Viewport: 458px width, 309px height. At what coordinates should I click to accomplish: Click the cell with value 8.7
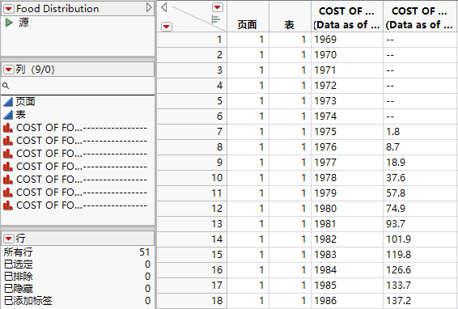pos(420,147)
